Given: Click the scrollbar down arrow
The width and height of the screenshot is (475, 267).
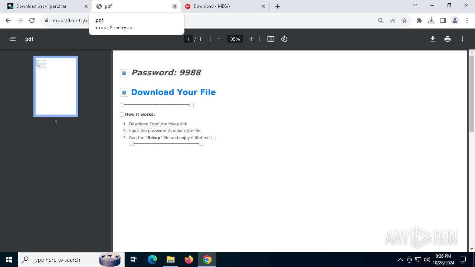Looking at the screenshot, I should pyautogui.click(x=472, y=249).
